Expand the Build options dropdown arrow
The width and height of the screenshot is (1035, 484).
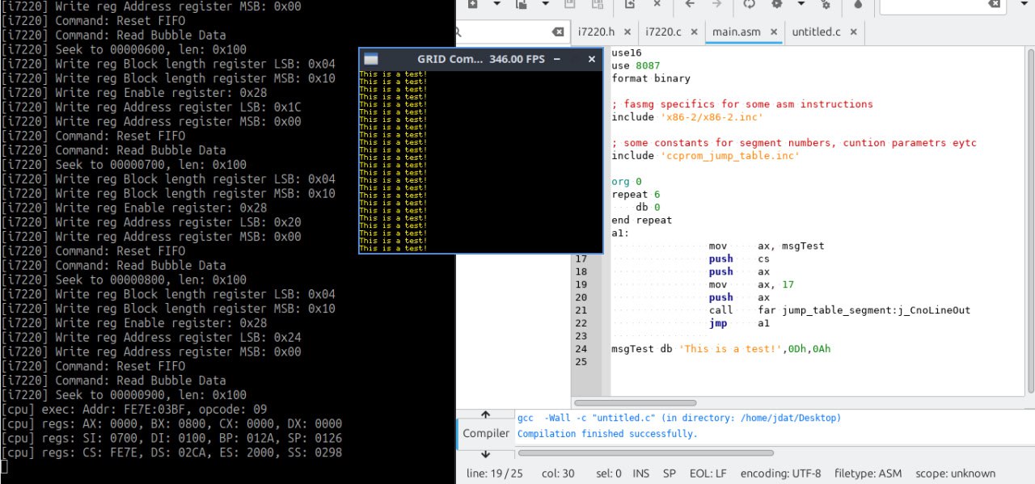[x=801, y=4]
